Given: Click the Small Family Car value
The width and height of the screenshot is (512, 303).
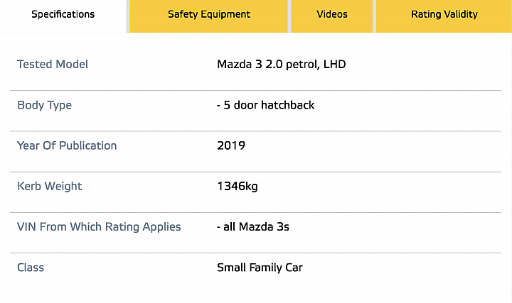Looking at the screenshot, I should [x=260, y=268].
